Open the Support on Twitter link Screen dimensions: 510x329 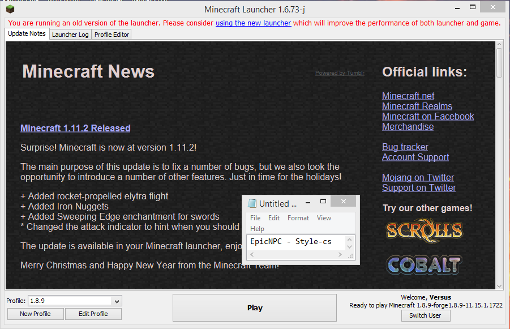click(x=419, y=188)
